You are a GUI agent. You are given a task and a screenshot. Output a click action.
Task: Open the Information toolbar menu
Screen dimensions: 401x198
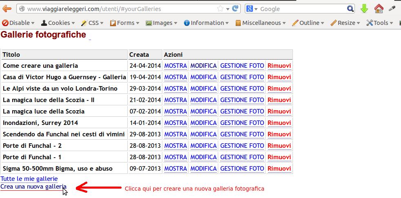(x=206, y=23)
